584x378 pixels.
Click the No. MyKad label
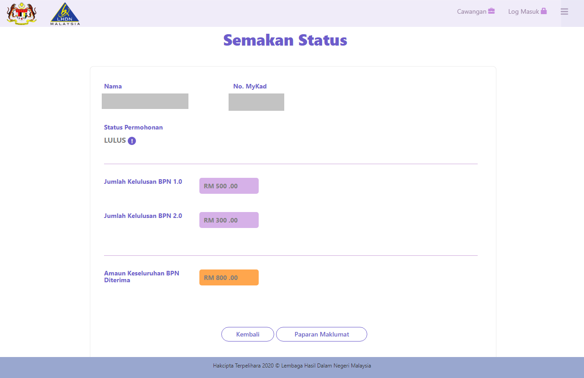click(250, 86)
